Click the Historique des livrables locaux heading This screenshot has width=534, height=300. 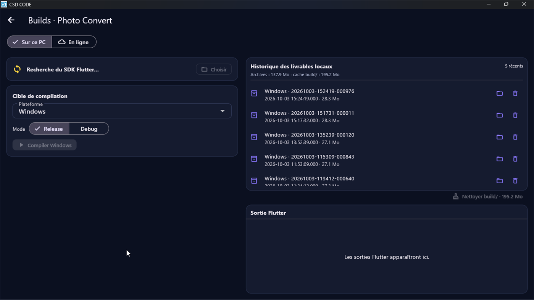pos(291,66)
